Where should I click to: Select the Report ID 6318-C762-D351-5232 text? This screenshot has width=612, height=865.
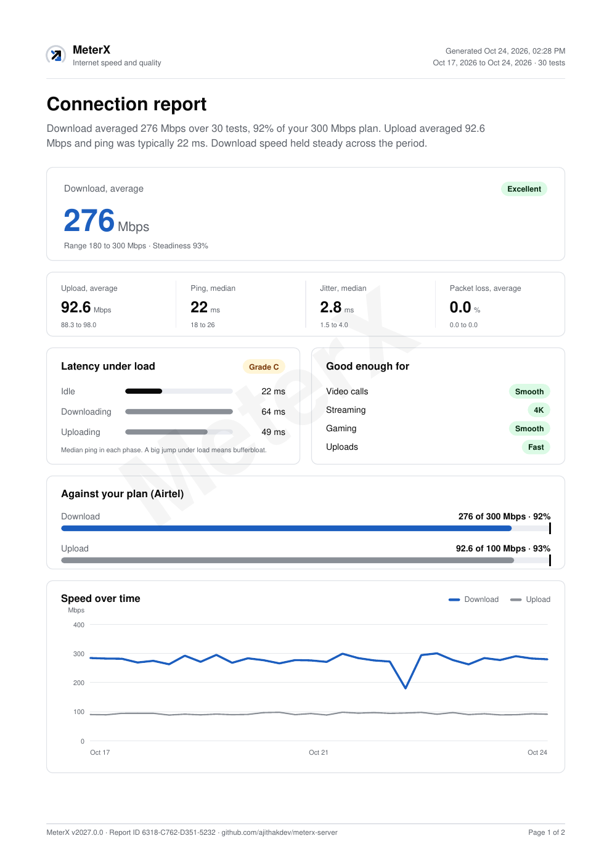163,832
